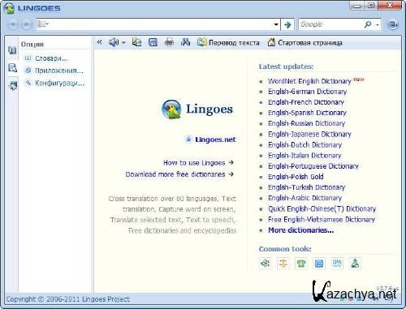Click the save floppy disk icon
Viewport: 406px width, 309px height.
tap(153, 42)
